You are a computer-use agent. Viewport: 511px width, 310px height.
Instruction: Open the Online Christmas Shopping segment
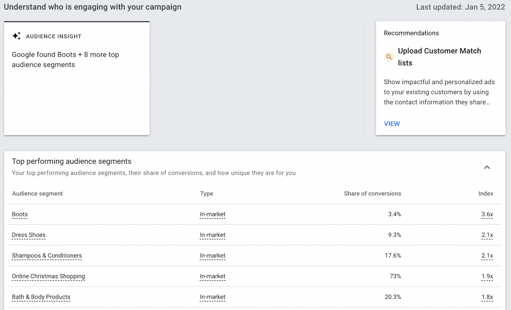click(48, 276)
